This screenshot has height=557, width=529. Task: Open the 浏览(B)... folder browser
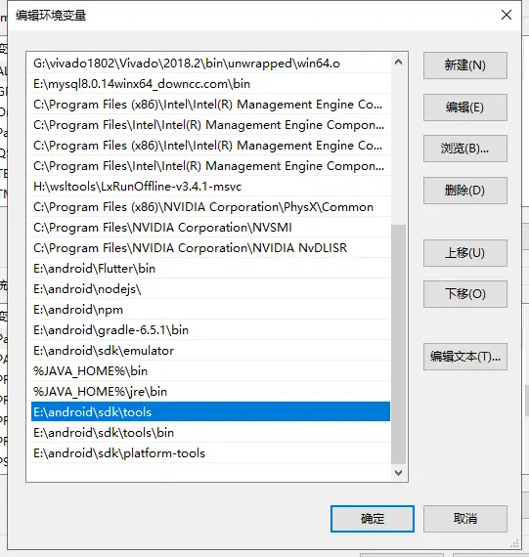click(x=465, y=149)
